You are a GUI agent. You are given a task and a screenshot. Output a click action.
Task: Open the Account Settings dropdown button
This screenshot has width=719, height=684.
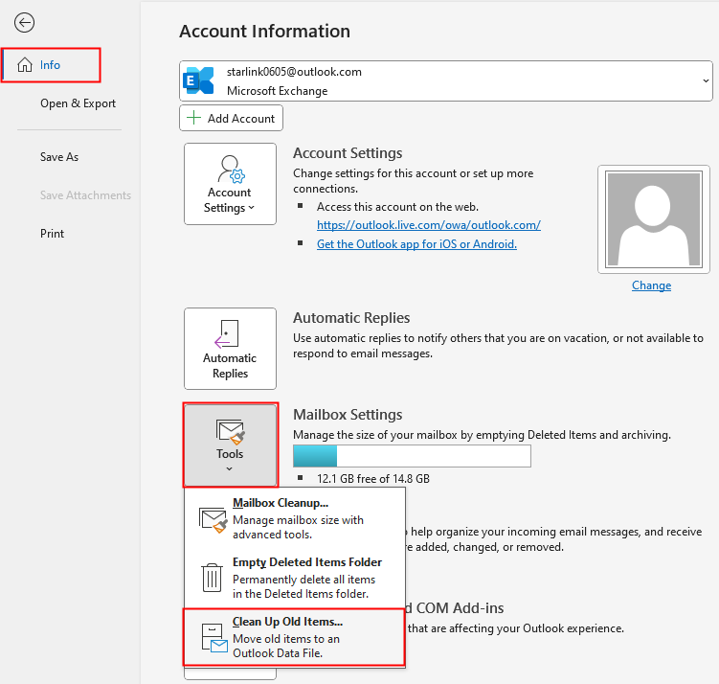(x=230, y=185)
